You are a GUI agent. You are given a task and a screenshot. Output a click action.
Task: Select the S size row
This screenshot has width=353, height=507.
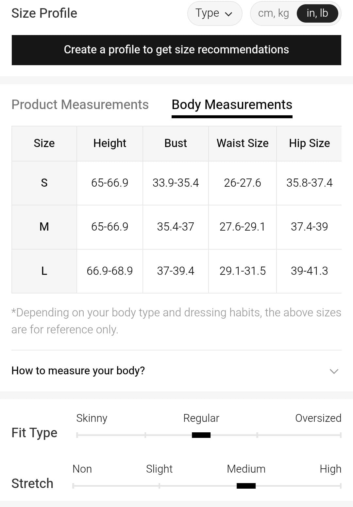pyautogui.click(x=44, y=183)
